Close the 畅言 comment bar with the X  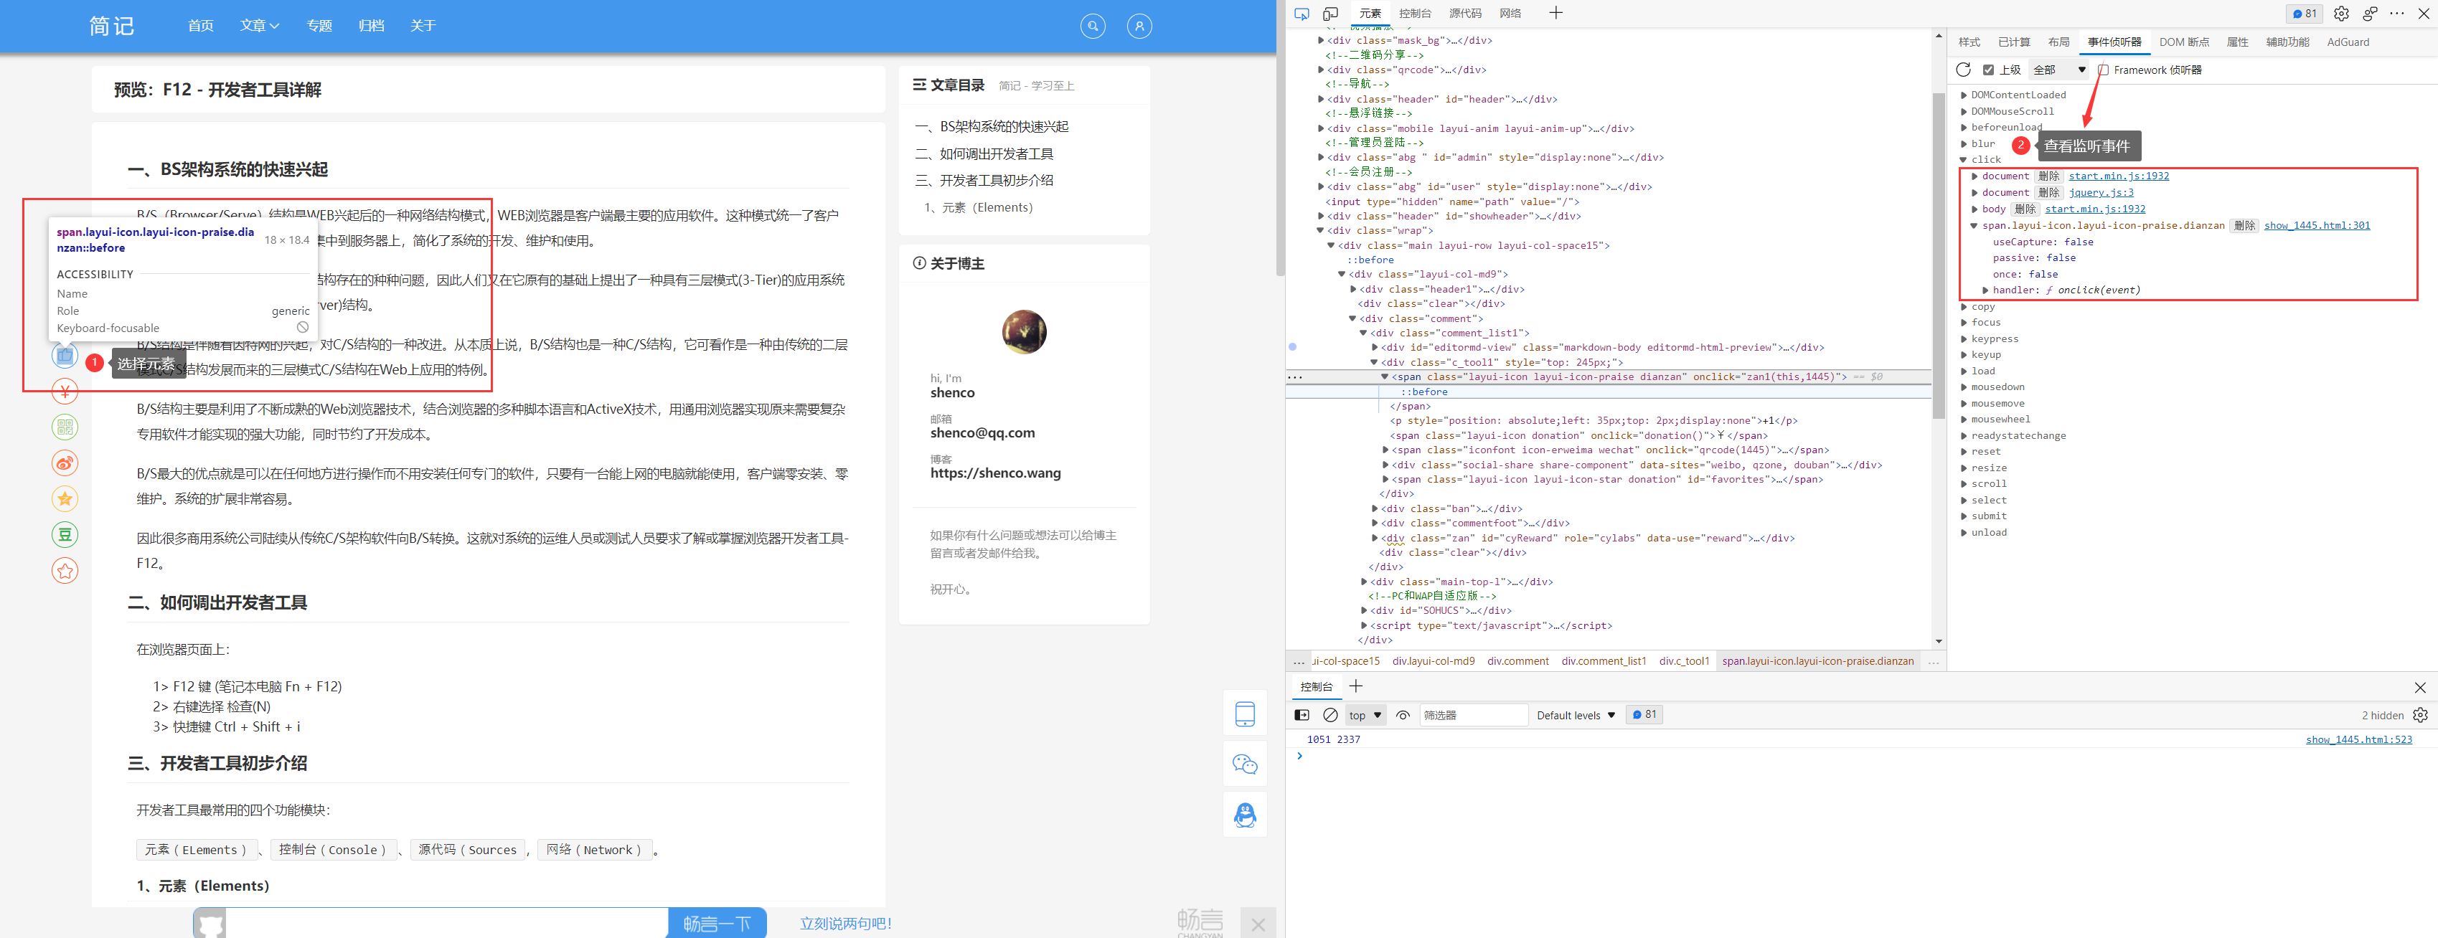click(x=1258, y=924)
